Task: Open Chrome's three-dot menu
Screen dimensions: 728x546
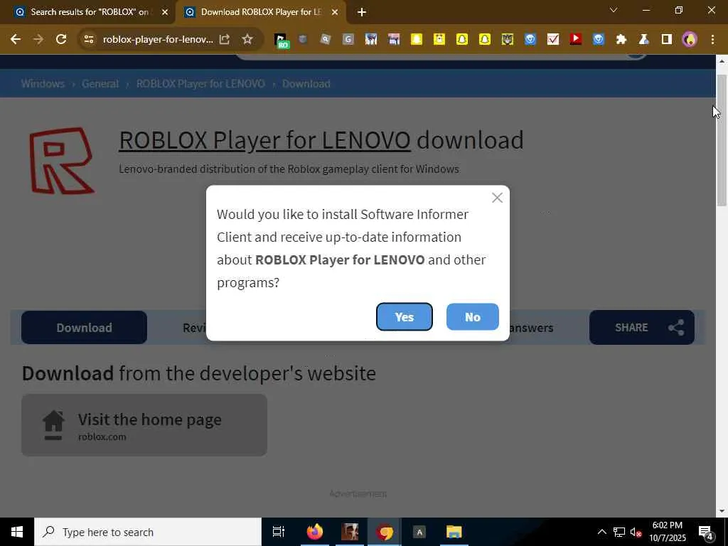Action: click(712, 40)
